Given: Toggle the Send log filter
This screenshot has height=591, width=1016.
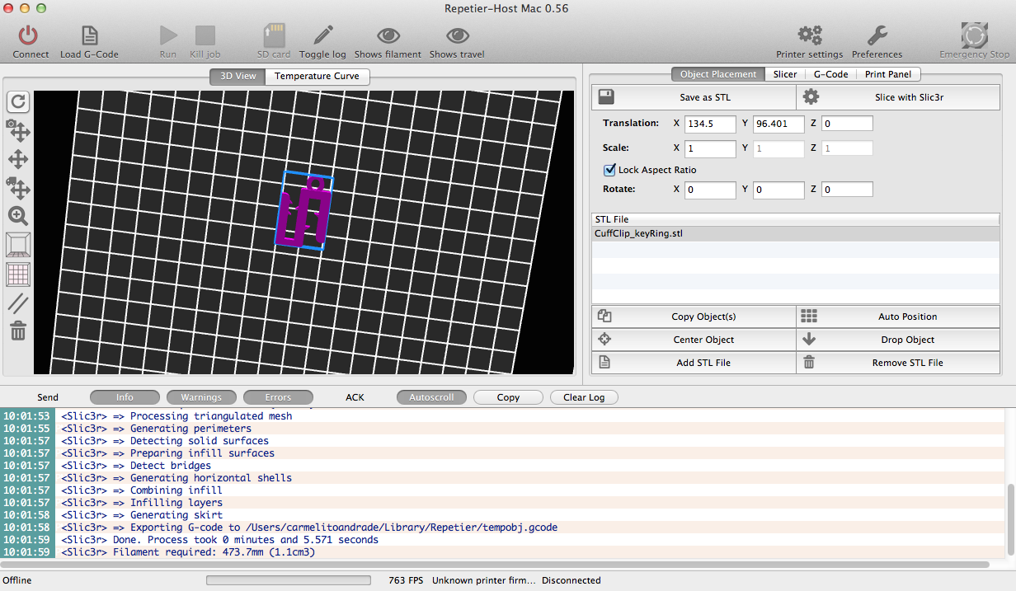Looking at the screenshot, I should 48,397.
